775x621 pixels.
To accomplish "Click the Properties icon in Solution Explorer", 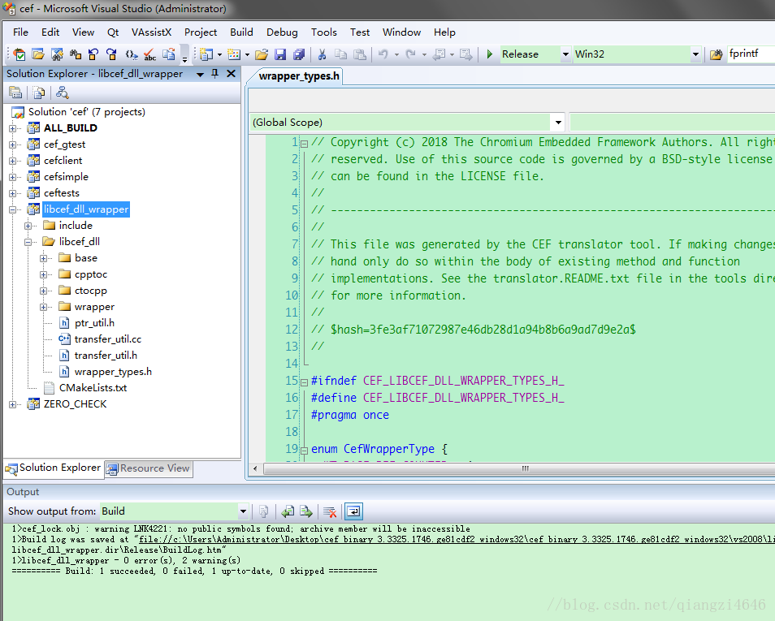I will 15,93.
